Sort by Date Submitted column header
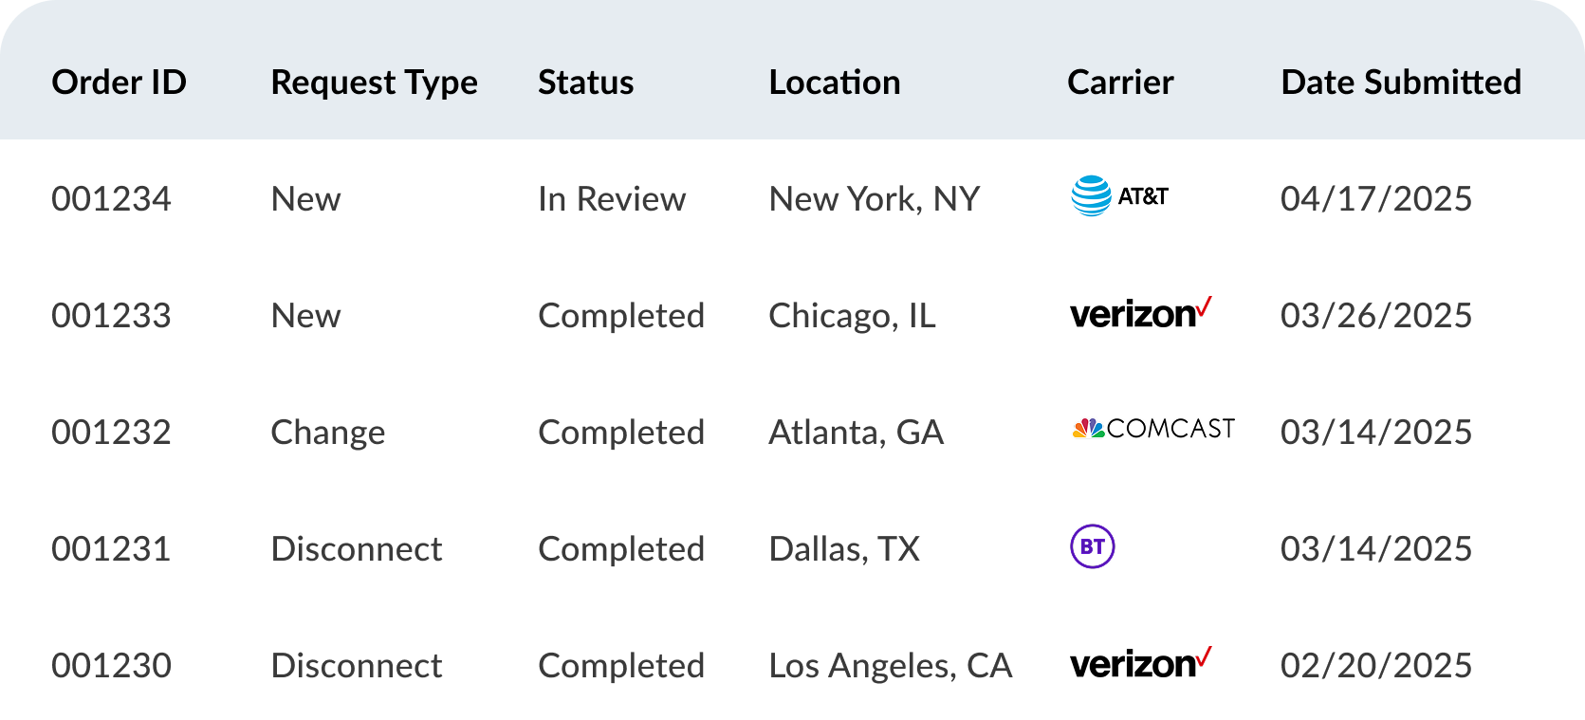Image resolution: width=1585 pixels, height=720 pixels. pyautogui.click(x=1401, y=83)
